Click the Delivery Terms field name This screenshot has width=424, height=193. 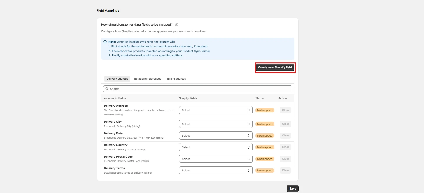(x=114, y=168)
